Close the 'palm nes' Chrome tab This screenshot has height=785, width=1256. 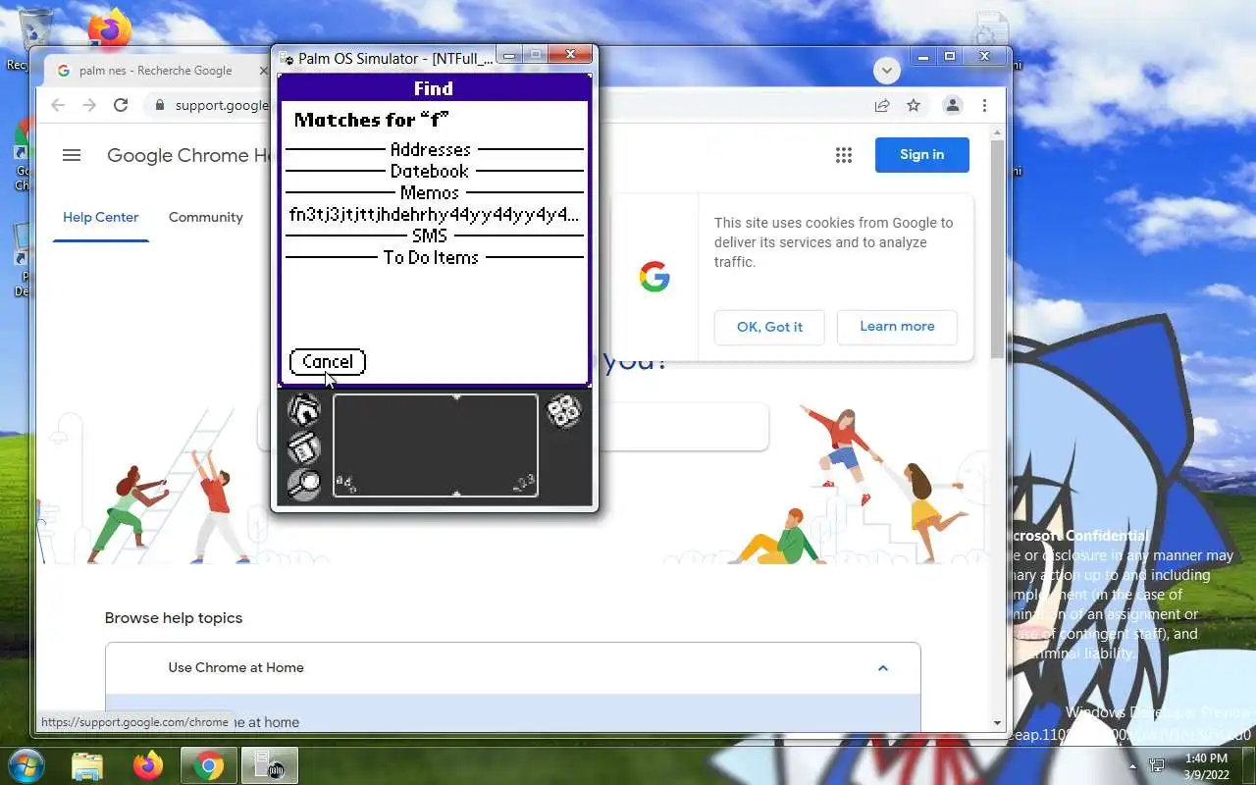263,71
